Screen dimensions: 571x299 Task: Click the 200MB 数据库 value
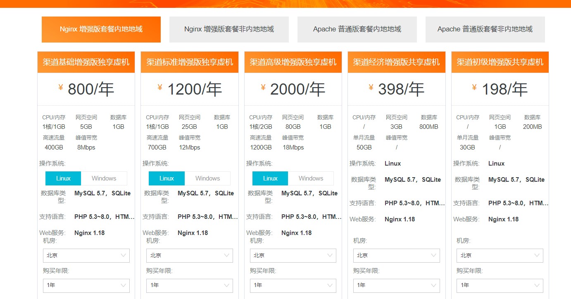(x=532, y=127)
